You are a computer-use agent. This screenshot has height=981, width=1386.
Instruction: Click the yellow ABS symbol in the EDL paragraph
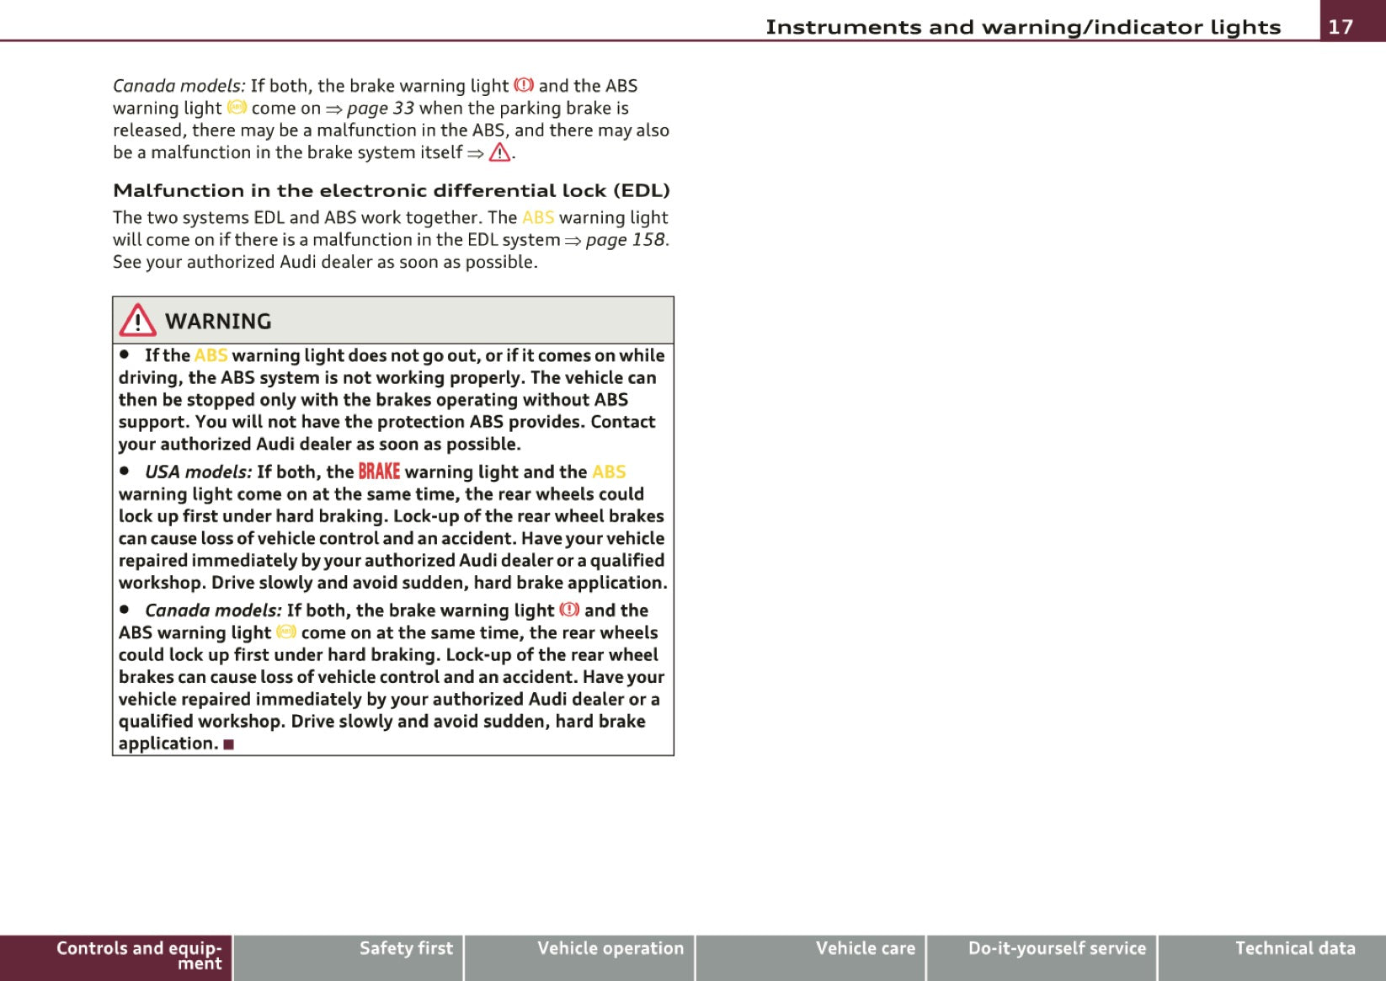coord(538,217)
